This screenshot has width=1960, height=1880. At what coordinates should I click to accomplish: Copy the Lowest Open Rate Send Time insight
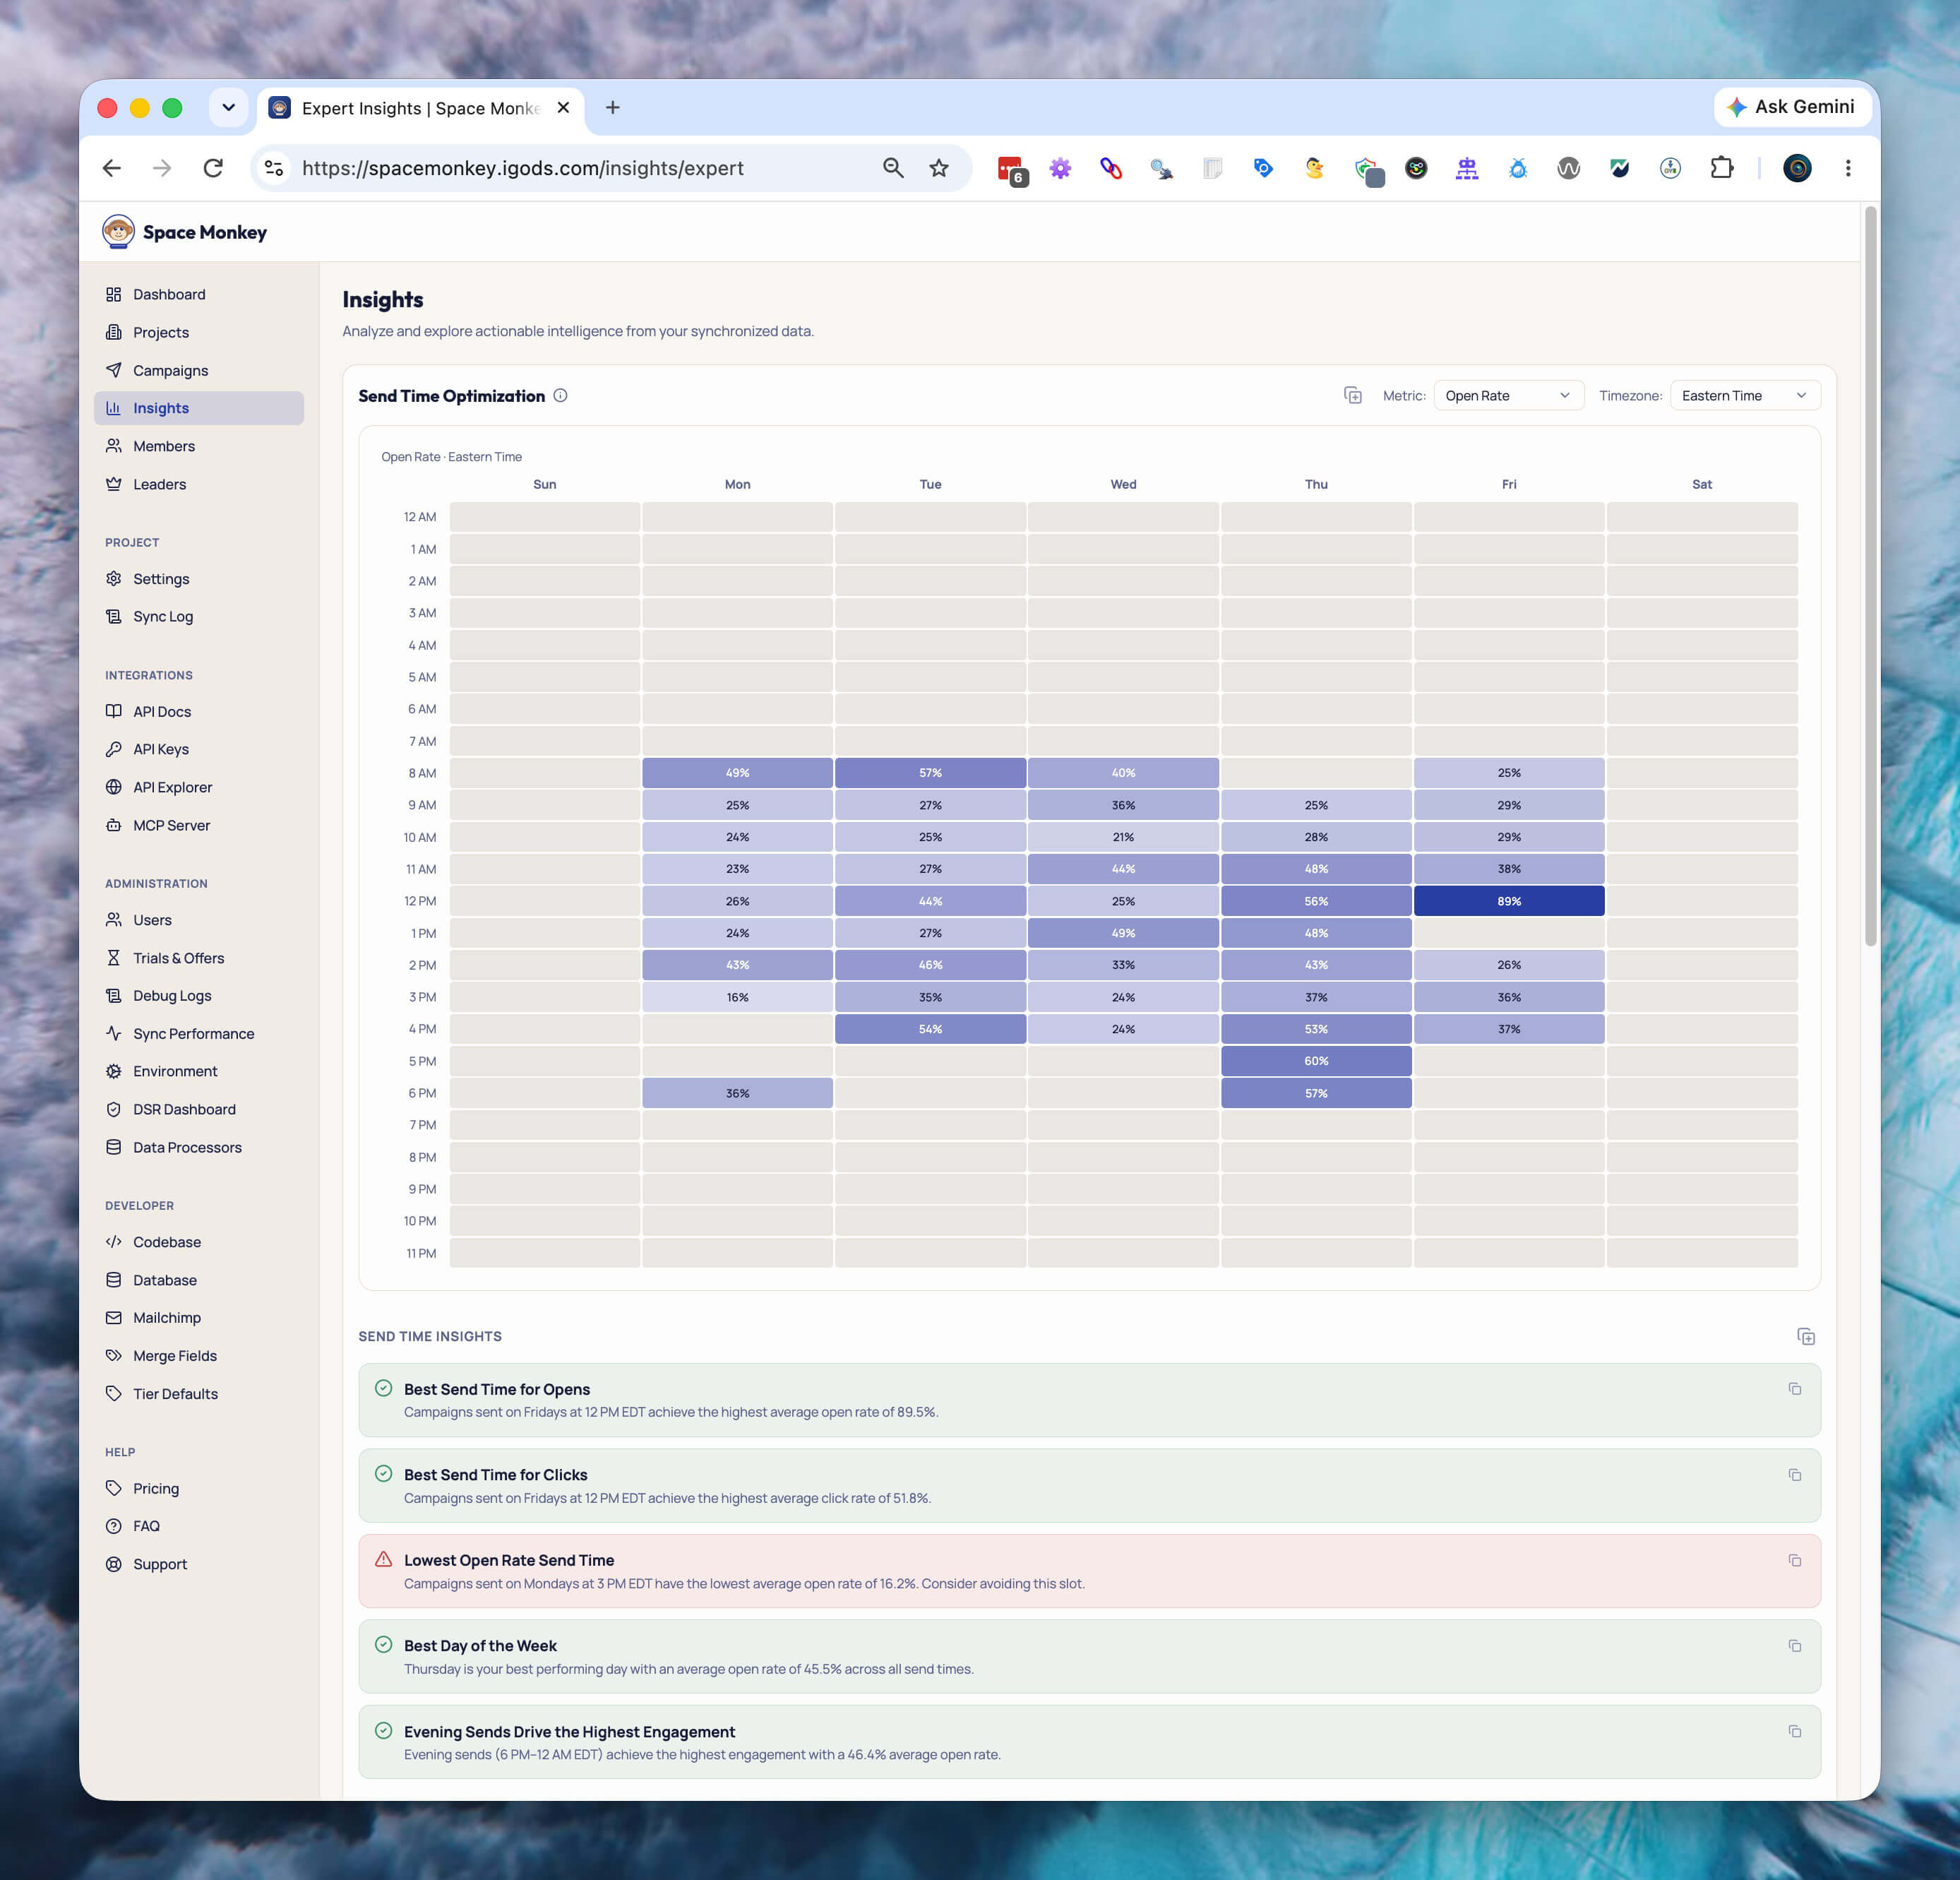tap(1795, 1560)
